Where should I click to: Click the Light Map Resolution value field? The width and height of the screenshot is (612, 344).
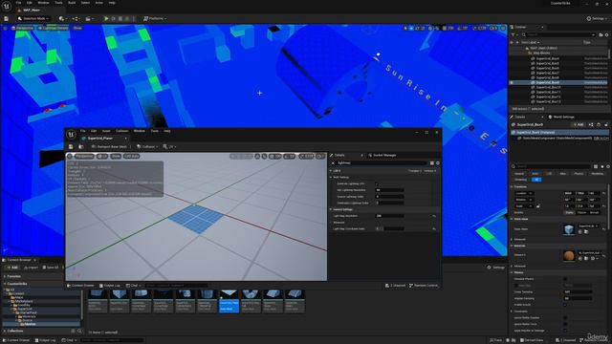click(x=389, y=216)
